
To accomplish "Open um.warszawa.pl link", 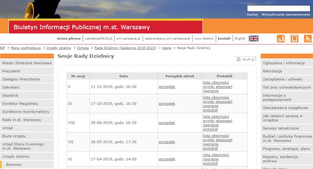I will (x=128, y=38).
